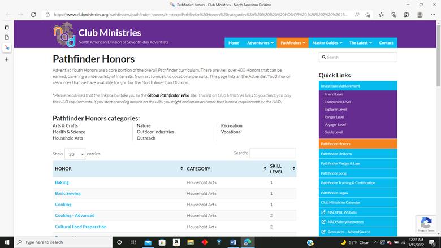Open Pathfinder Training & Certification link
This screenshot has height=248, width=441.
tap(358, 183)
